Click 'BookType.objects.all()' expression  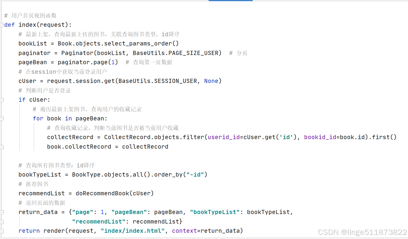(x=111, y=174)
